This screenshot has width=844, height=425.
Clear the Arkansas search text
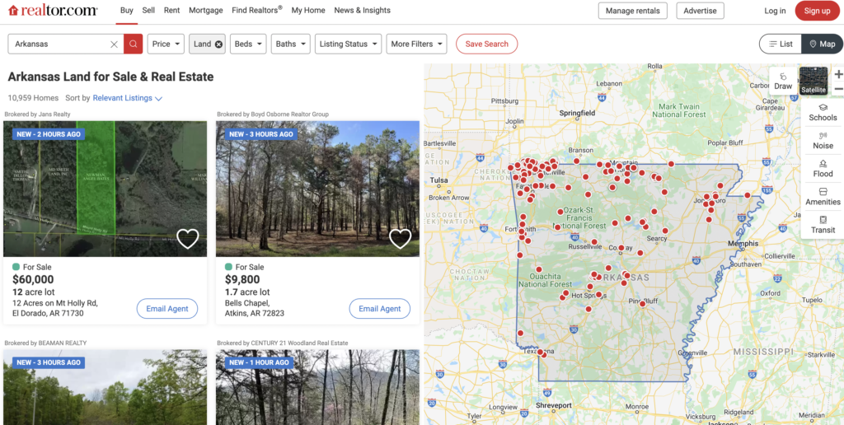point(114,44)
